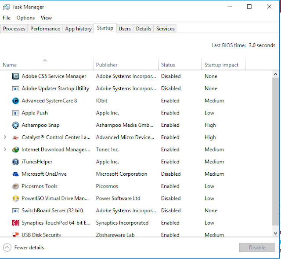Screen dimensions: 281x259
Task: Click the Microsoft OneDrive cloud icon
Action: click(16, 174)
